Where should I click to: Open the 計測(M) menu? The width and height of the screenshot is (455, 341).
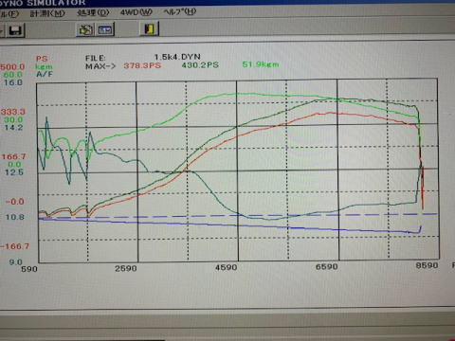coord(47,13)
